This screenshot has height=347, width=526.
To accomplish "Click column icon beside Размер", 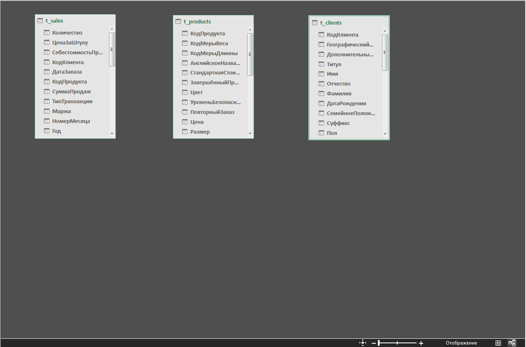I will (x=185, y=132).
